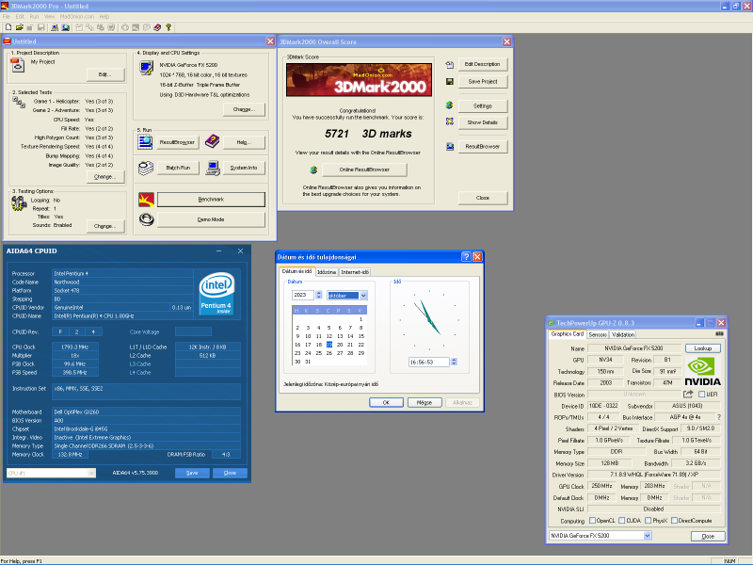Click the year 2023 field in date dialog
Viewport: 753px width, 565px height.
click(x=303, y=295)
